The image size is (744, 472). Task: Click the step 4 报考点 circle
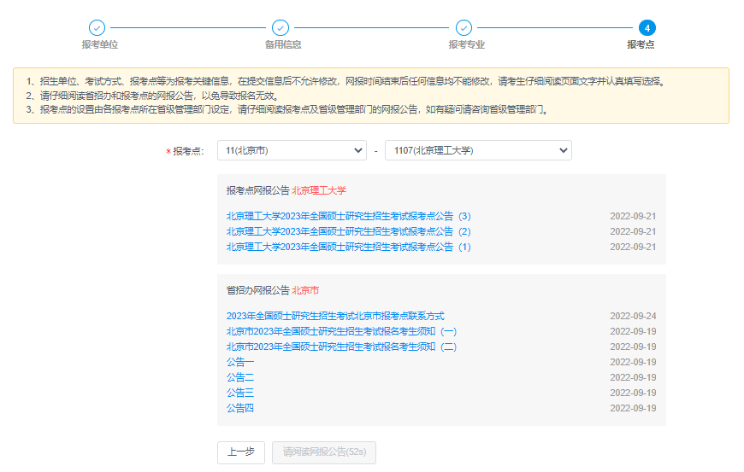pyautogui.click(x=647, y=28)
